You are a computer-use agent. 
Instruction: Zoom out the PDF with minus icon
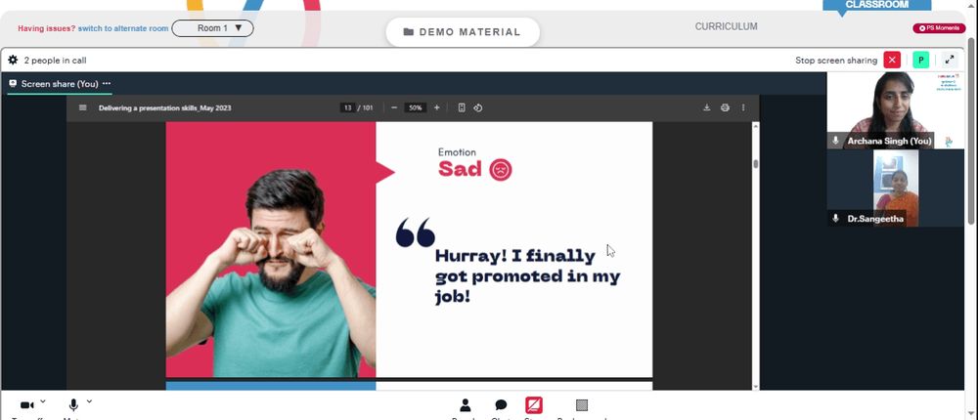(x=394, y=107)
